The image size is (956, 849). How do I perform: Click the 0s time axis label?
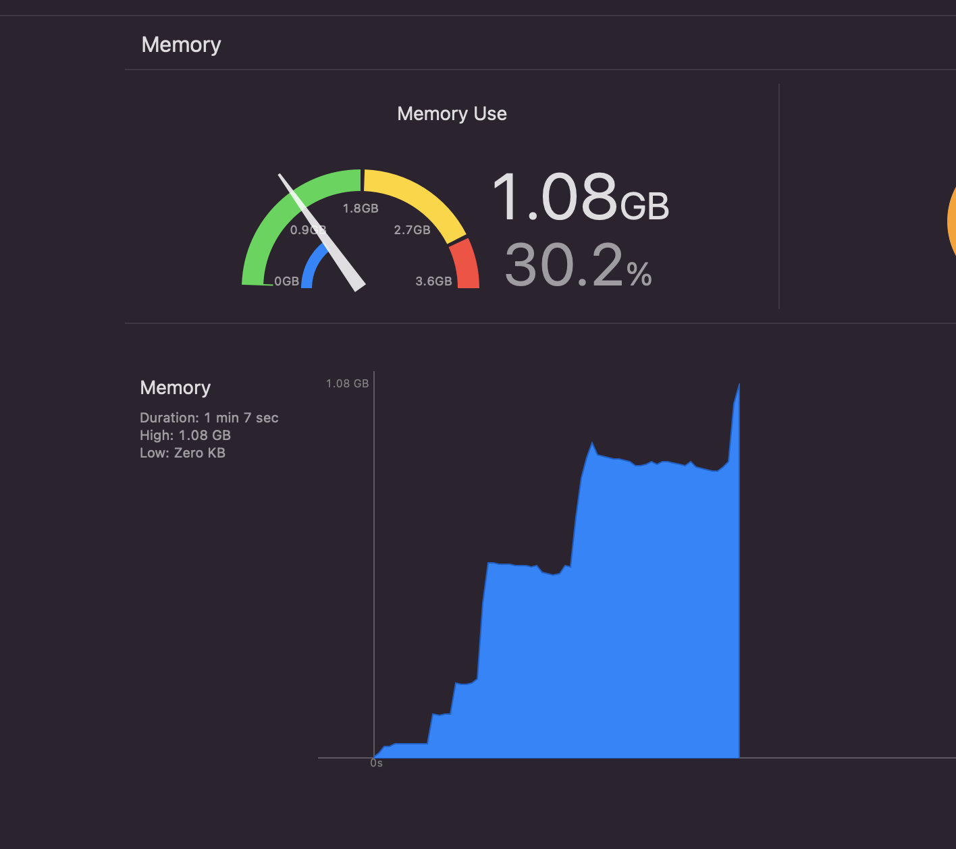pyautogui.click(x=376, y=763)
